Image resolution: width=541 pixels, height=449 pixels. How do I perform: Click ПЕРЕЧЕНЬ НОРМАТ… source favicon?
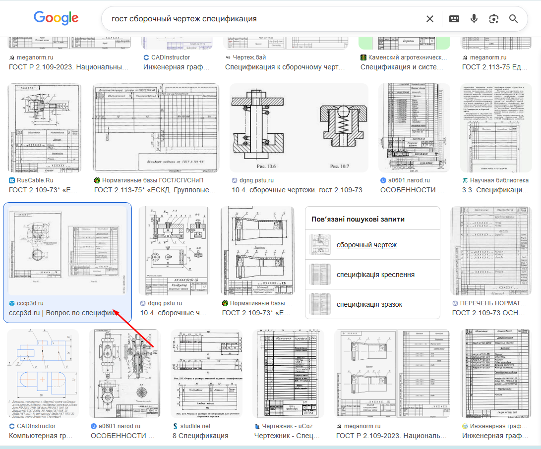click(x=455, y=303)
